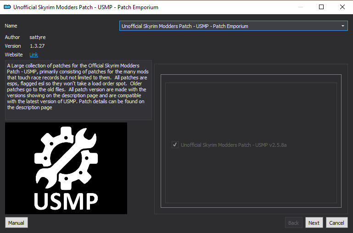Click the Name combo box field text
Screen dimensions: 353x233
click(185, 26)
